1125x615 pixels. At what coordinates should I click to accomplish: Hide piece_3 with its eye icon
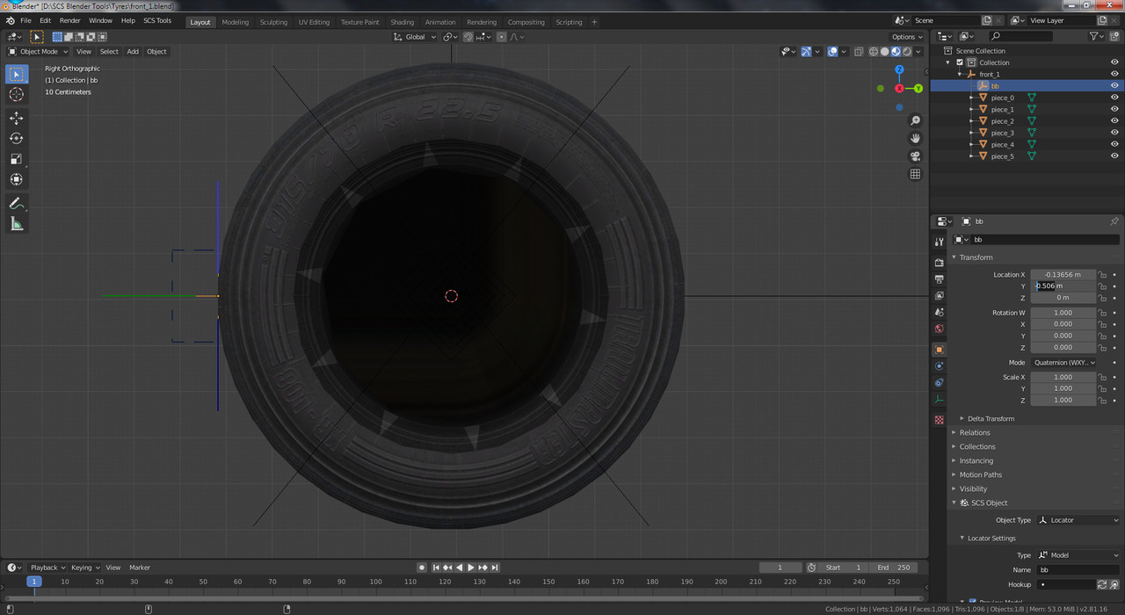tap(1114, 133)
